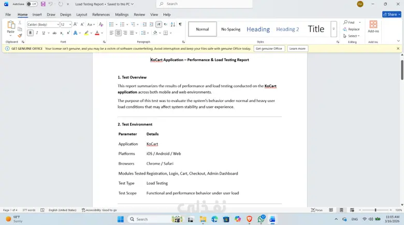Apply strikethrough formatting icon
The width and height of the screenshot is (404, 225).
54,33
